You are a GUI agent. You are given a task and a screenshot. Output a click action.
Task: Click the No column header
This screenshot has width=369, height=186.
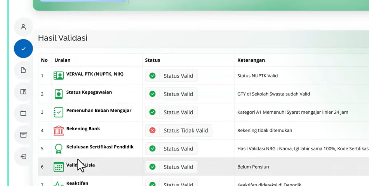[44, 60]
